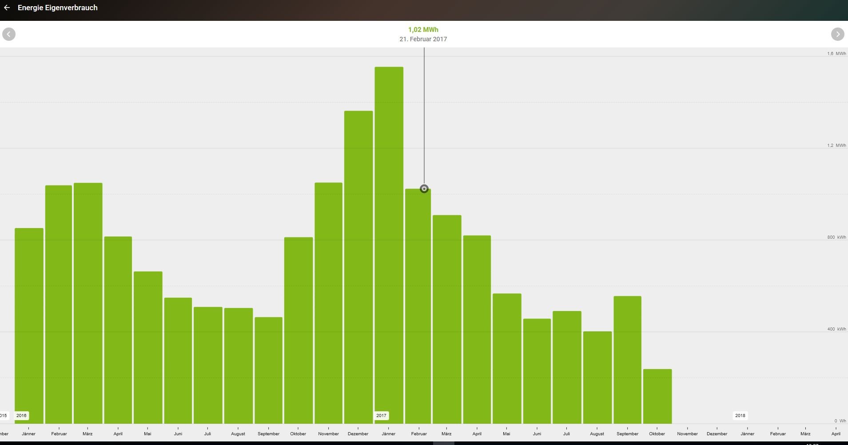The width and height of the screenshot is (848, 445).
Task: Click the 2016 year tag
Action: click(21, 416)
